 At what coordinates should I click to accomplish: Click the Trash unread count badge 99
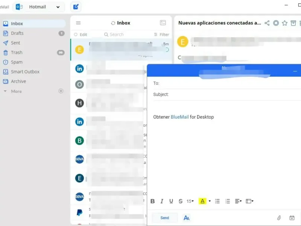click(61, 53)
